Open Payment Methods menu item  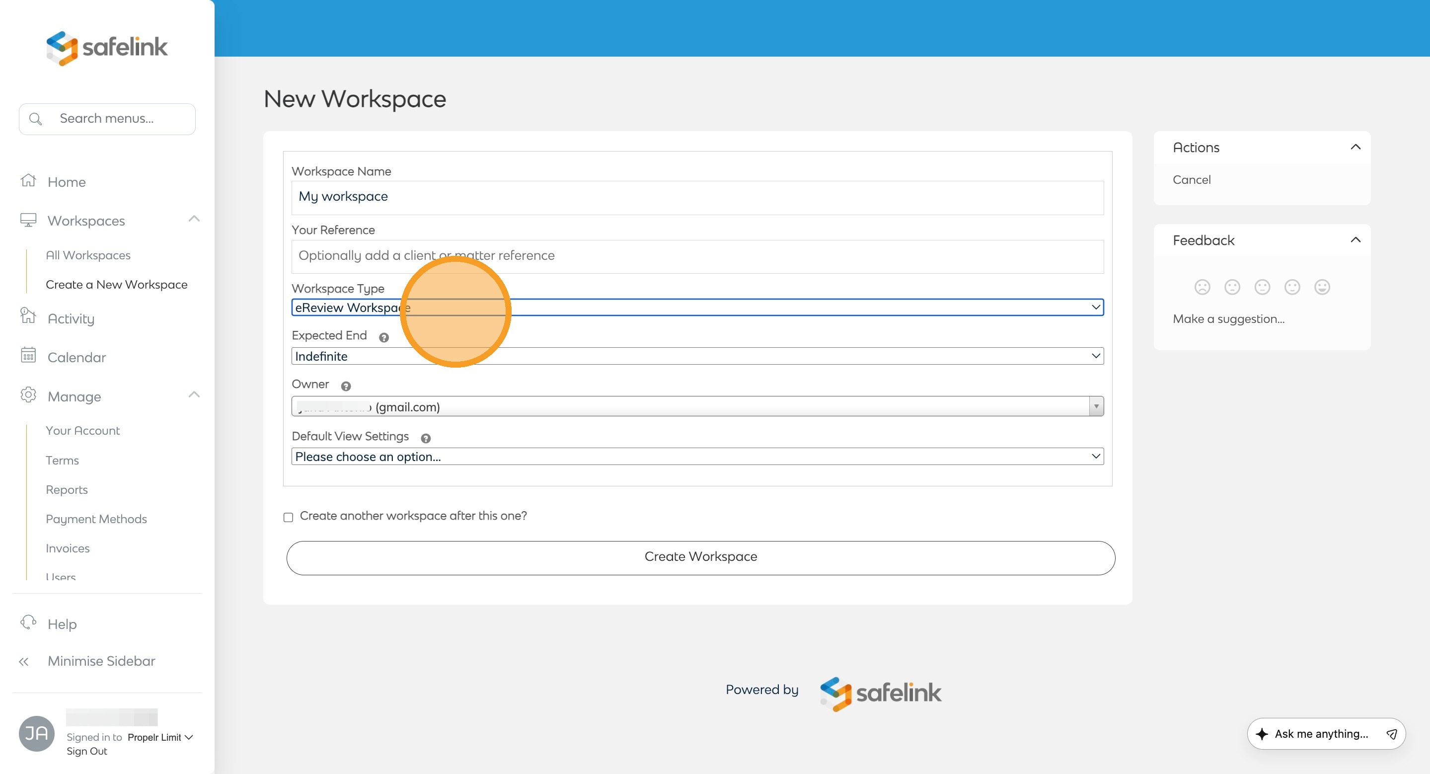click(96, 519)
